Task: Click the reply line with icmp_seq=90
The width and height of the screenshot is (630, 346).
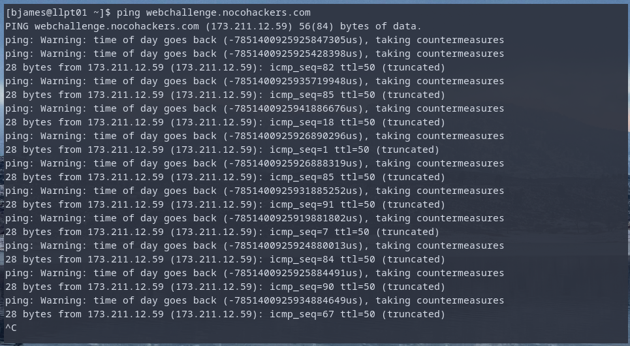Action: [x=225, y=287]
